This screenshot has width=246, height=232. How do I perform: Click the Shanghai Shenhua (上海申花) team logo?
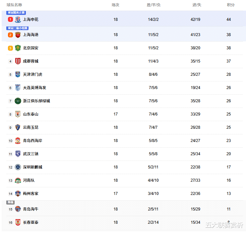coord(18,20)
